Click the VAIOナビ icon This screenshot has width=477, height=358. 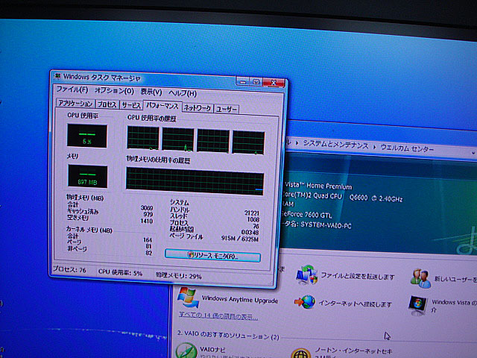click(186, 351)
